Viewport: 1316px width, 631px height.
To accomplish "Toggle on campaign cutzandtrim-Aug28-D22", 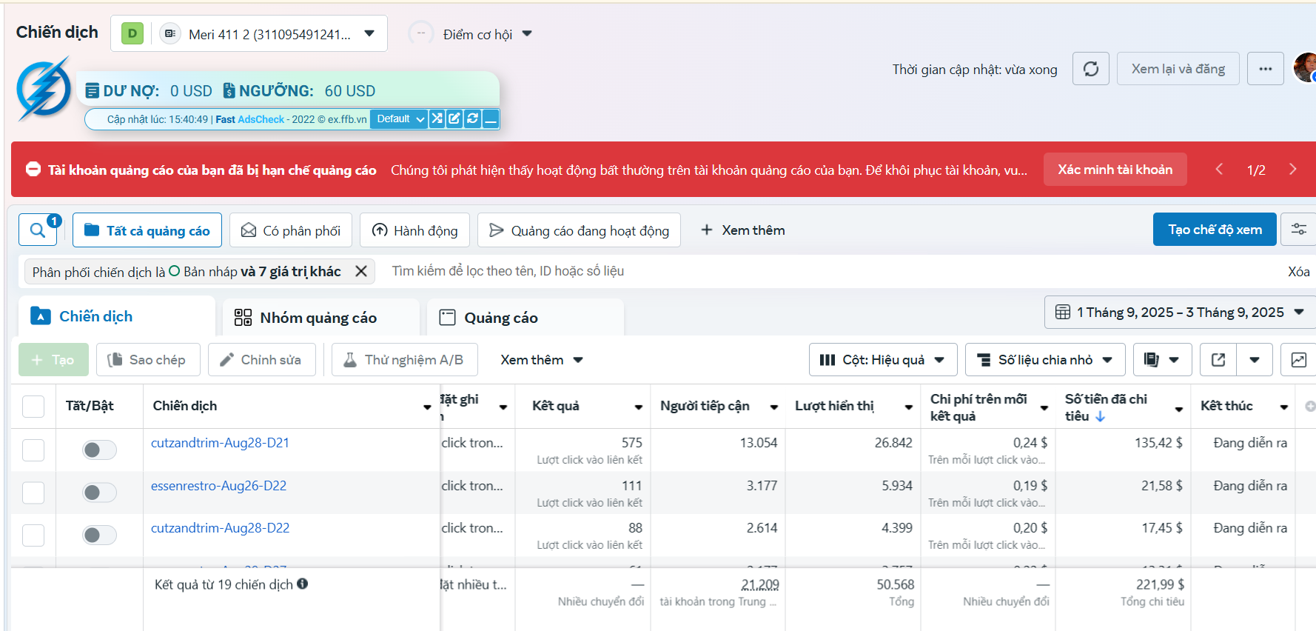I will pyautogui.click(x=99, y=535).
